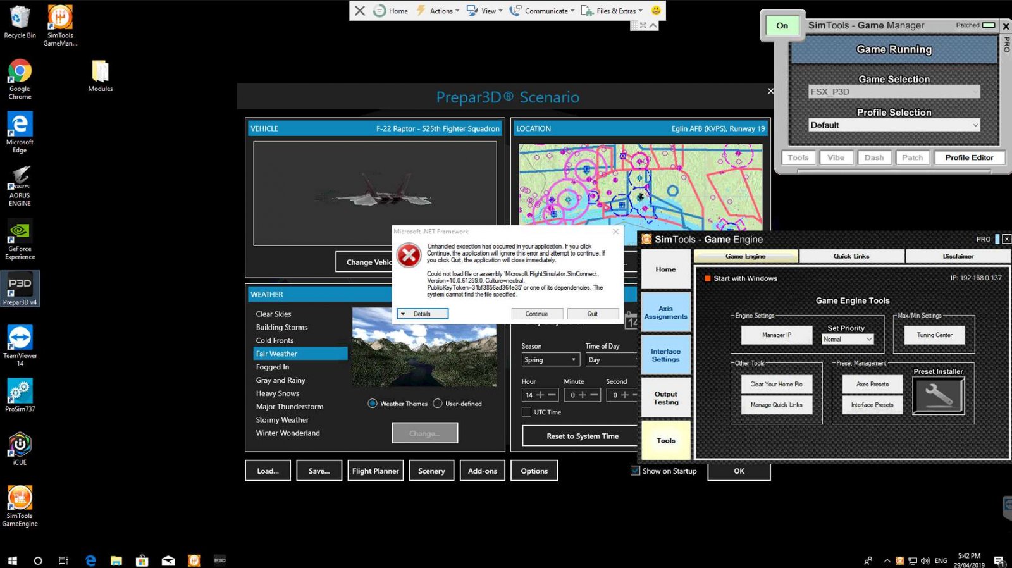Open the Recycle Bin desktop icon
This screenshot has height=568, width=1012.
tap(20, 22)
